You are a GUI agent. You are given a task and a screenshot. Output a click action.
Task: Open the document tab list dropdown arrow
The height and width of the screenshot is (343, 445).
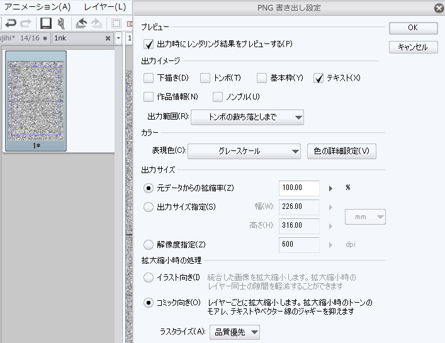tap(119, 38)
